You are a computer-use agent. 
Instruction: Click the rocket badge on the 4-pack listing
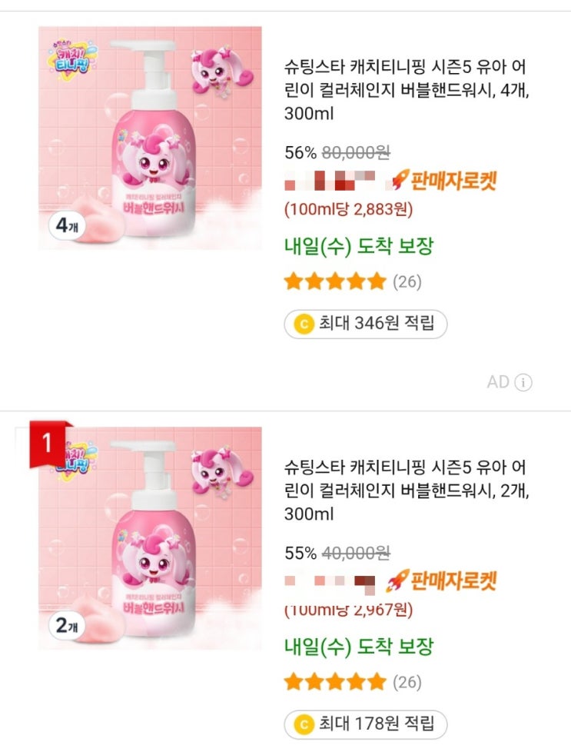coord(444,181)
